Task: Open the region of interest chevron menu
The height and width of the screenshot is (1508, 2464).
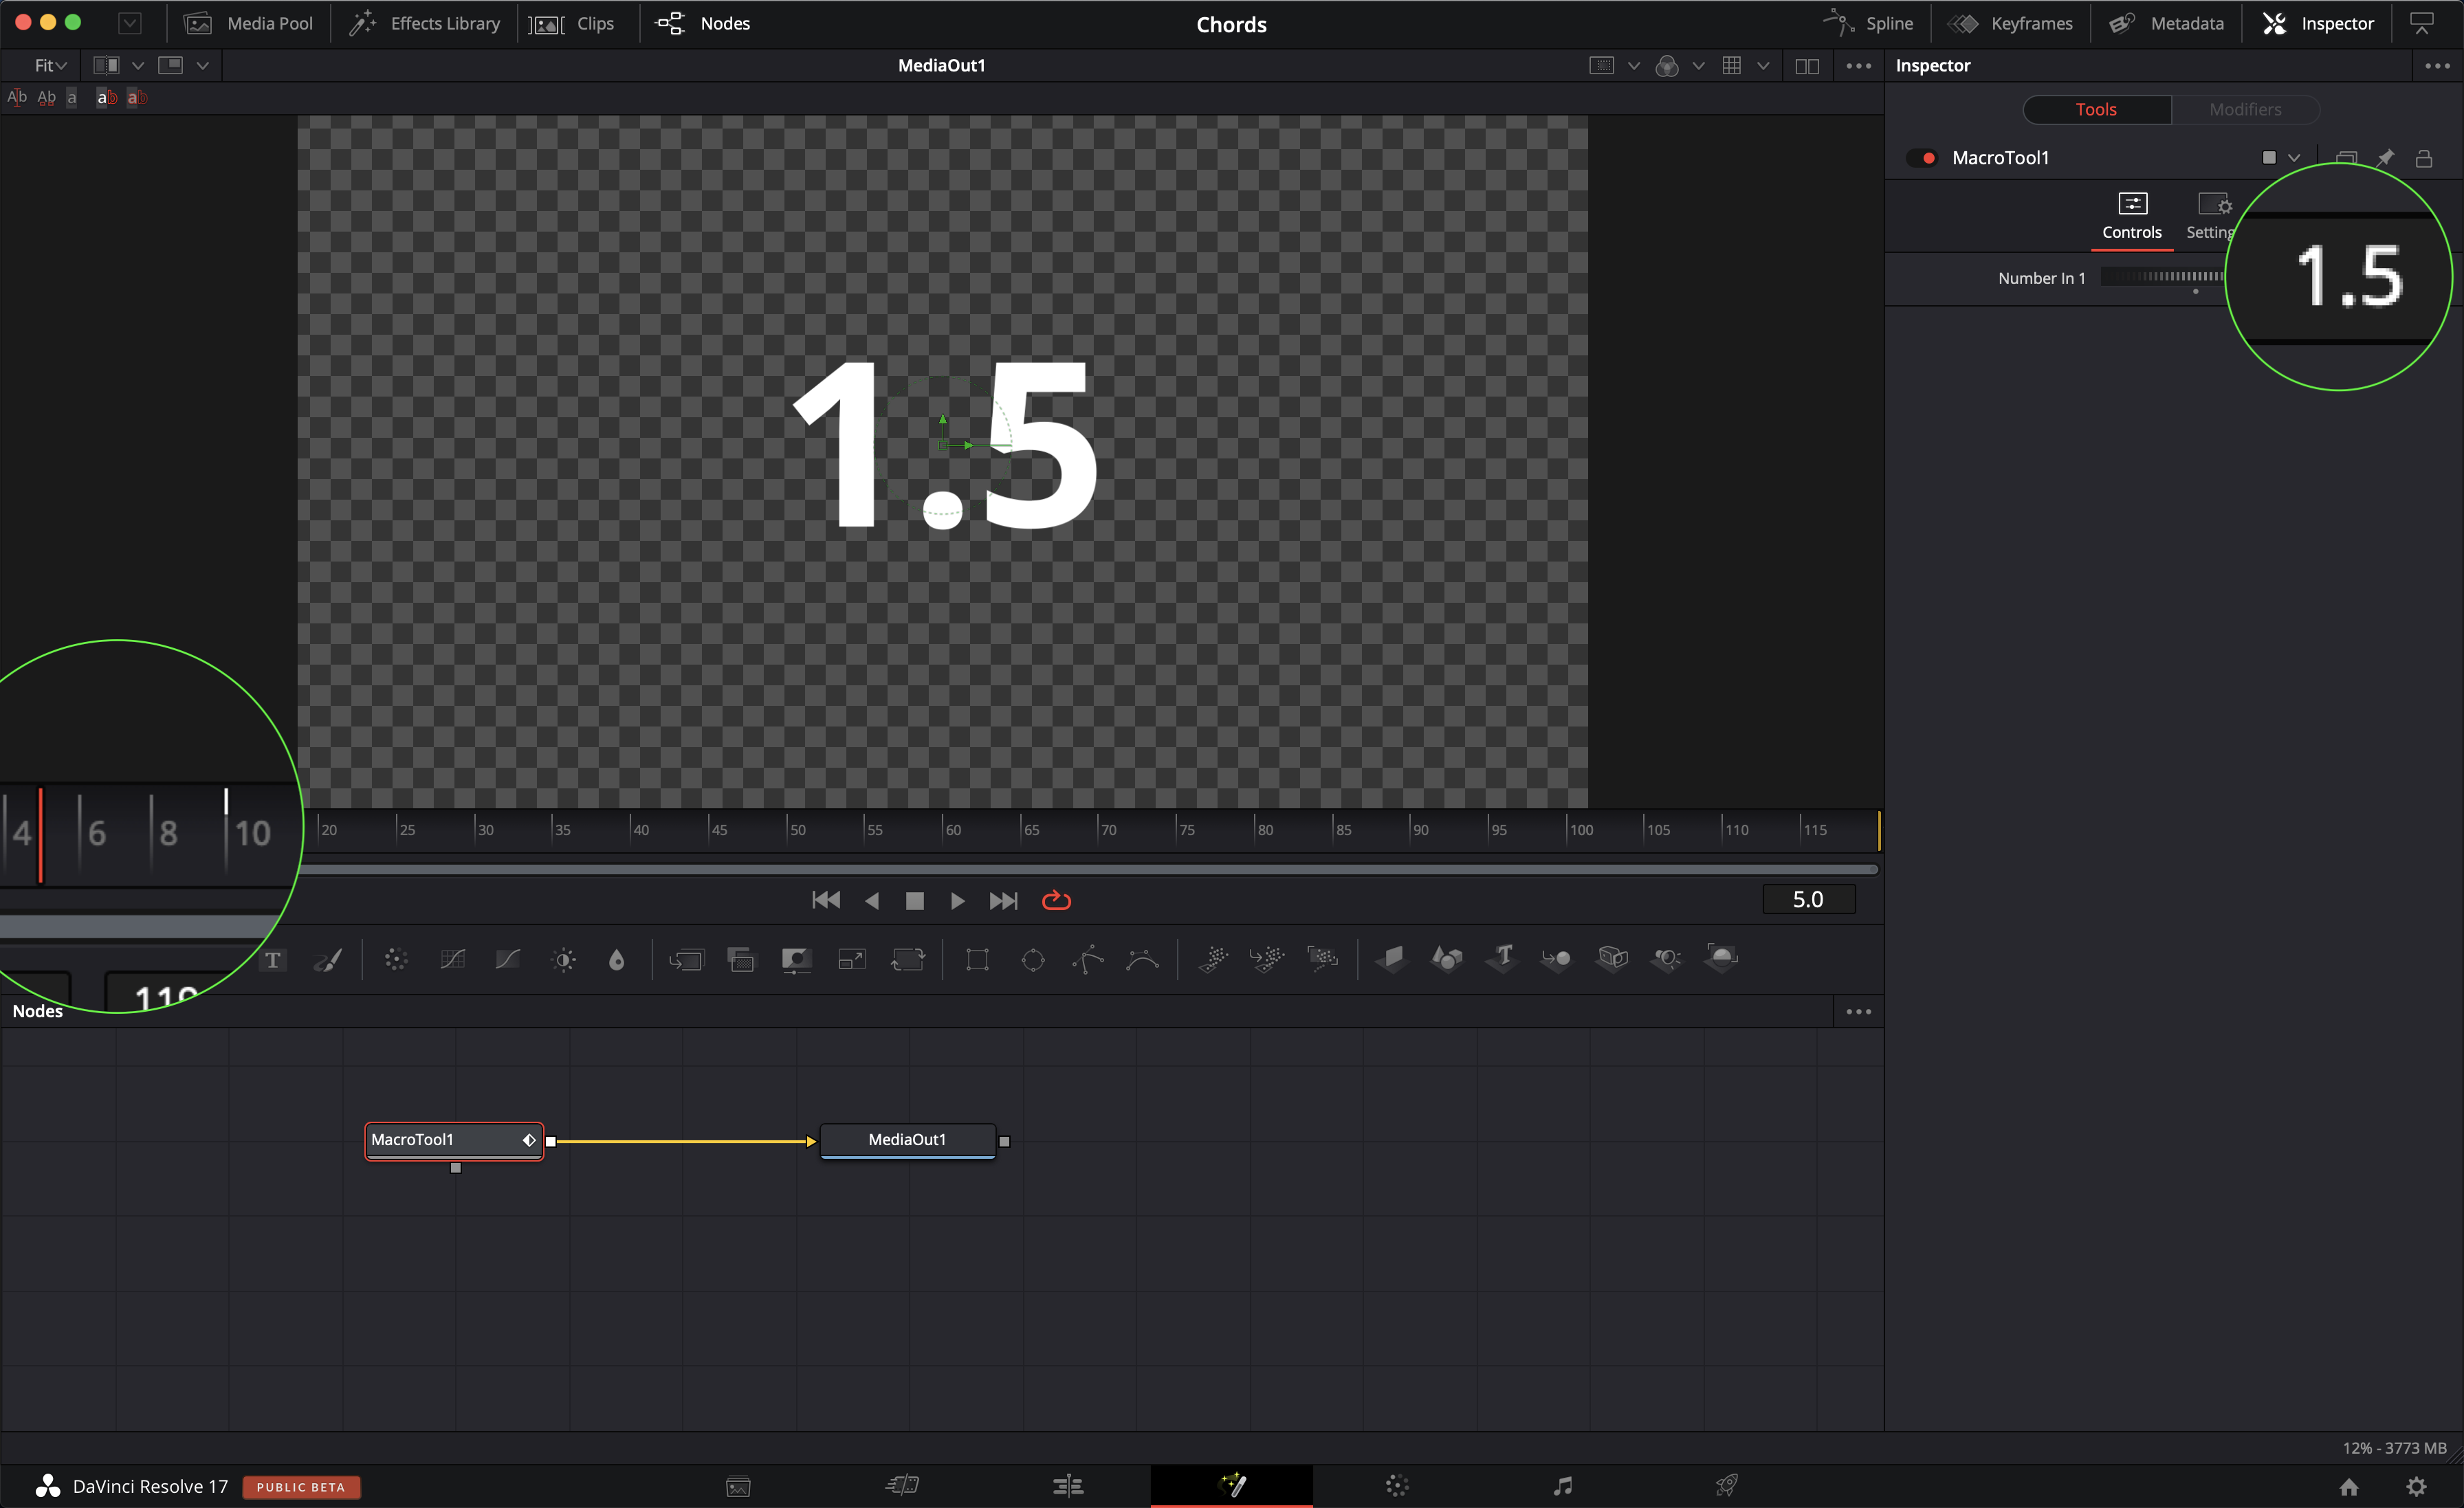Action: point(1634,66)
